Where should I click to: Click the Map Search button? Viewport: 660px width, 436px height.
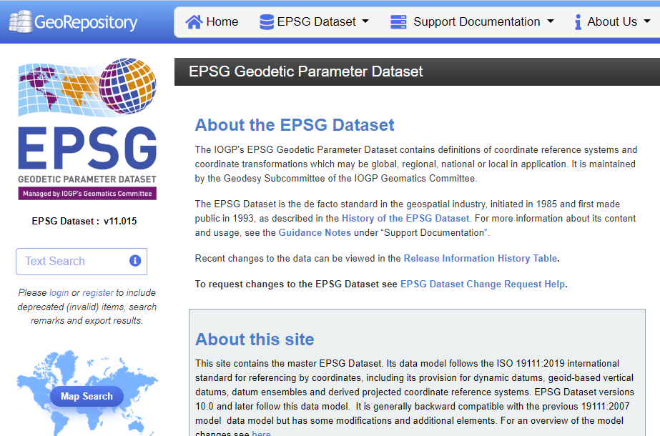point(87,397)
